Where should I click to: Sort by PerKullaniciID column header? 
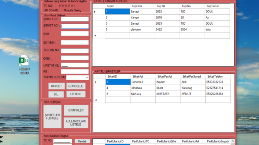pyautogui.click(x=118, y=141)
